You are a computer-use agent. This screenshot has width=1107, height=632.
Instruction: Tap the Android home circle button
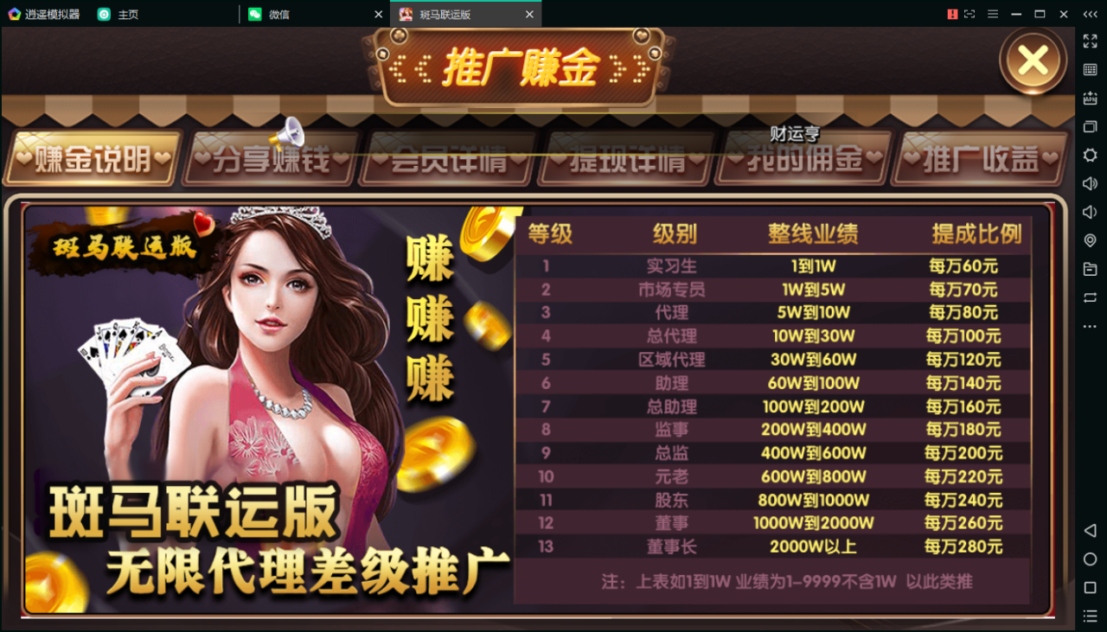(1090, 559)
